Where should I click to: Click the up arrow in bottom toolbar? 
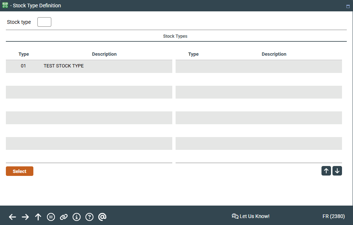point(38,217)
